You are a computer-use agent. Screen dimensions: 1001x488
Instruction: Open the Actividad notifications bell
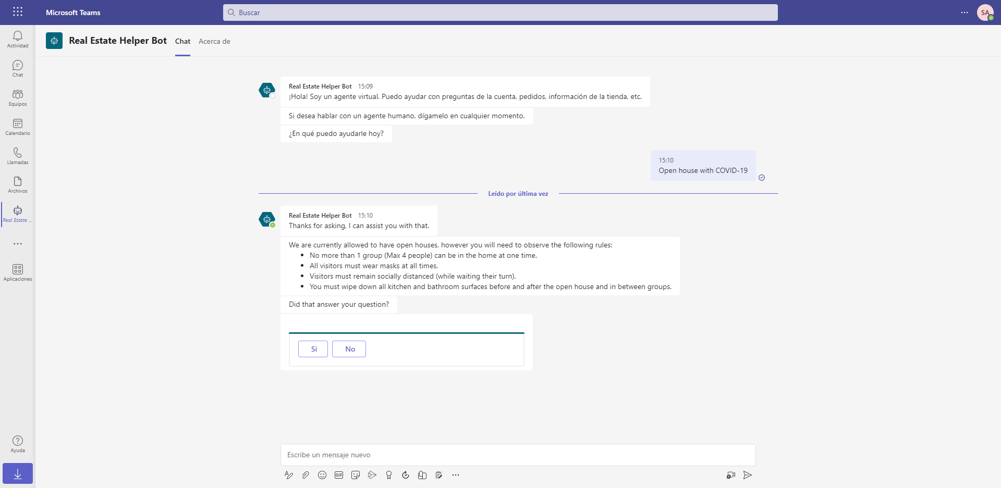(x=18, y=39)
